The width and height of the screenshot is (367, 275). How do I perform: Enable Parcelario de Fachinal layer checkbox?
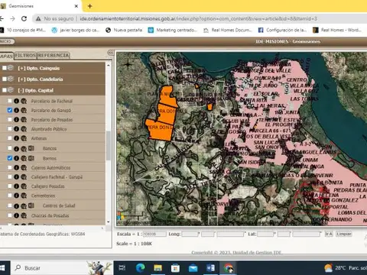tap(10, 101)
